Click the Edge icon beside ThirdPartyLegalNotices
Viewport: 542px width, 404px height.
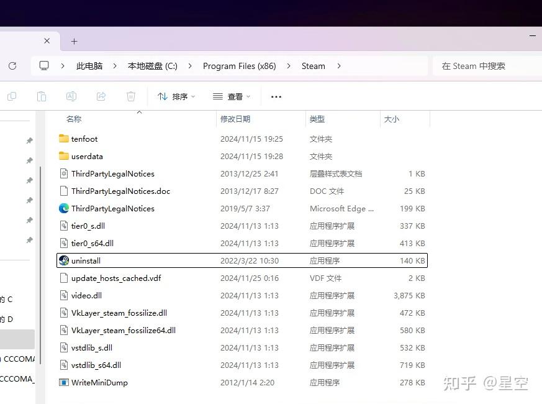click(x=64, y=208)
